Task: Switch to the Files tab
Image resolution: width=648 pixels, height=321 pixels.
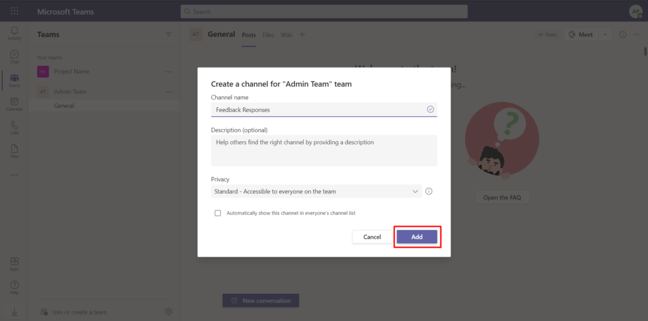Action: [x=268, y=35]
